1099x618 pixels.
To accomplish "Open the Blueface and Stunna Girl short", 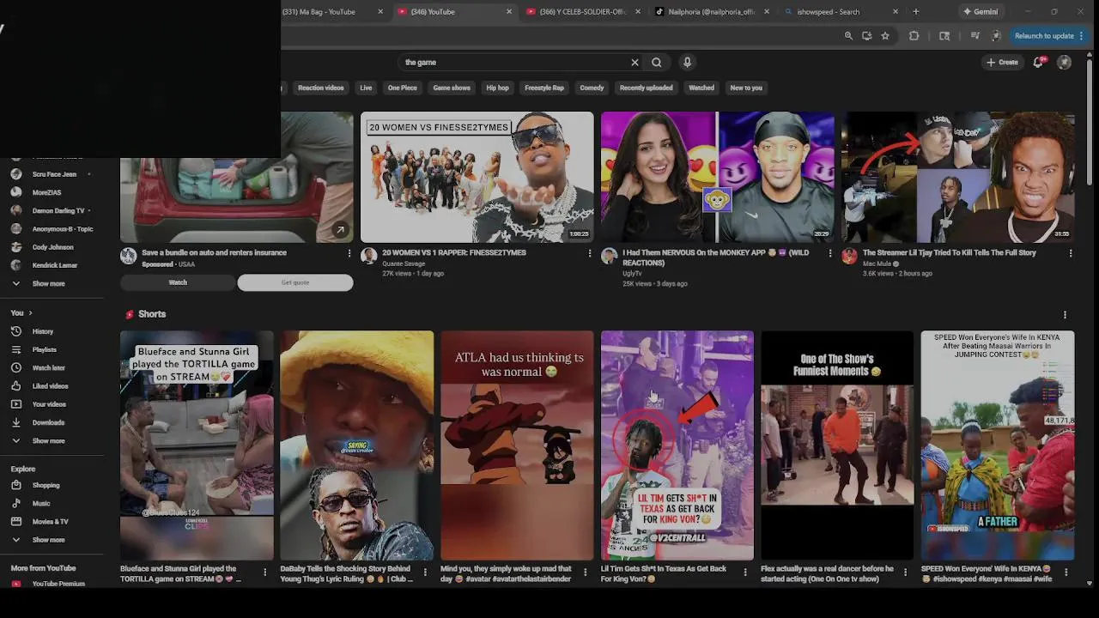I will coord(197,445).
